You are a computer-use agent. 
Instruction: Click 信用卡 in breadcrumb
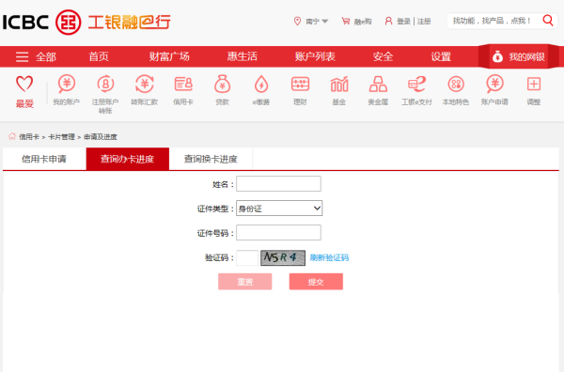point(29,136)
